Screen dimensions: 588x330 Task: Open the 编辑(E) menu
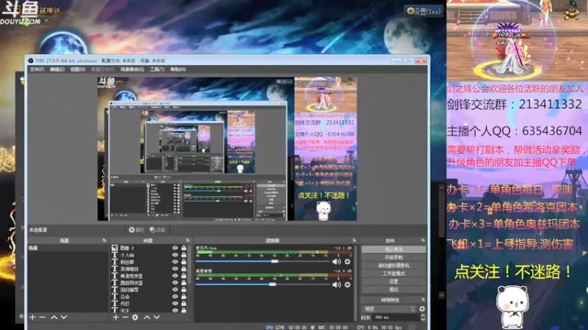[57, 69]
